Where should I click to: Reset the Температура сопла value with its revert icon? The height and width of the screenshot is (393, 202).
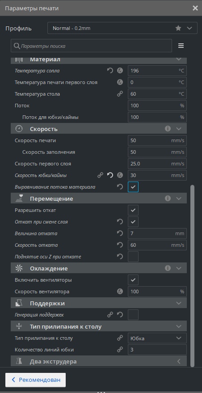click(110, 71)
